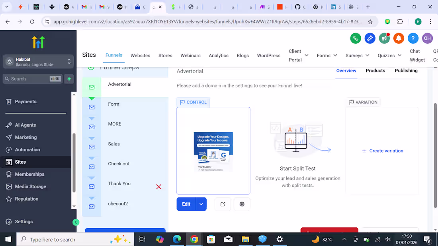This screenshot has width=438, height=246.
Task: Click the red X beside Thank You step
Action: click(158, 187)
